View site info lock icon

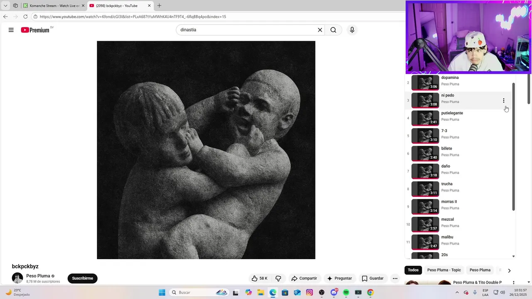click(36, 17)
